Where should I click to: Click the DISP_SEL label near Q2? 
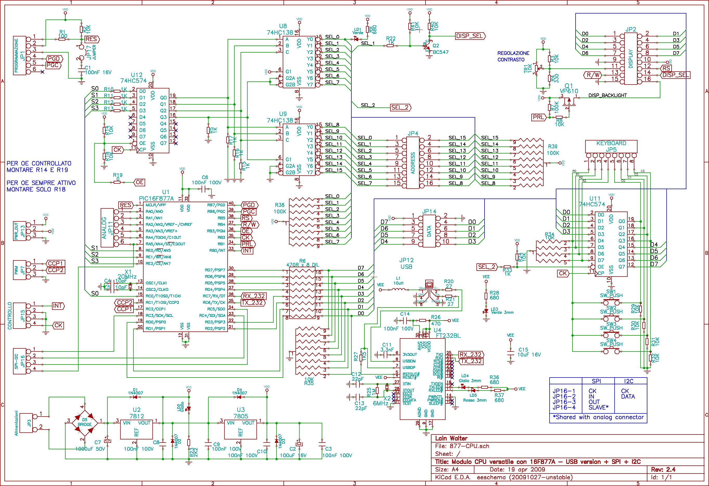point(470,36)
